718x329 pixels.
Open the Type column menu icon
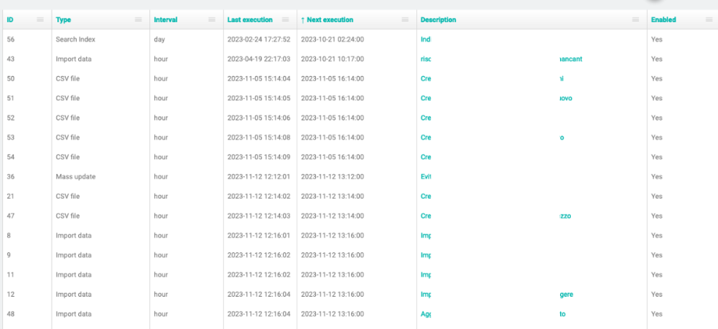[138, 20]
